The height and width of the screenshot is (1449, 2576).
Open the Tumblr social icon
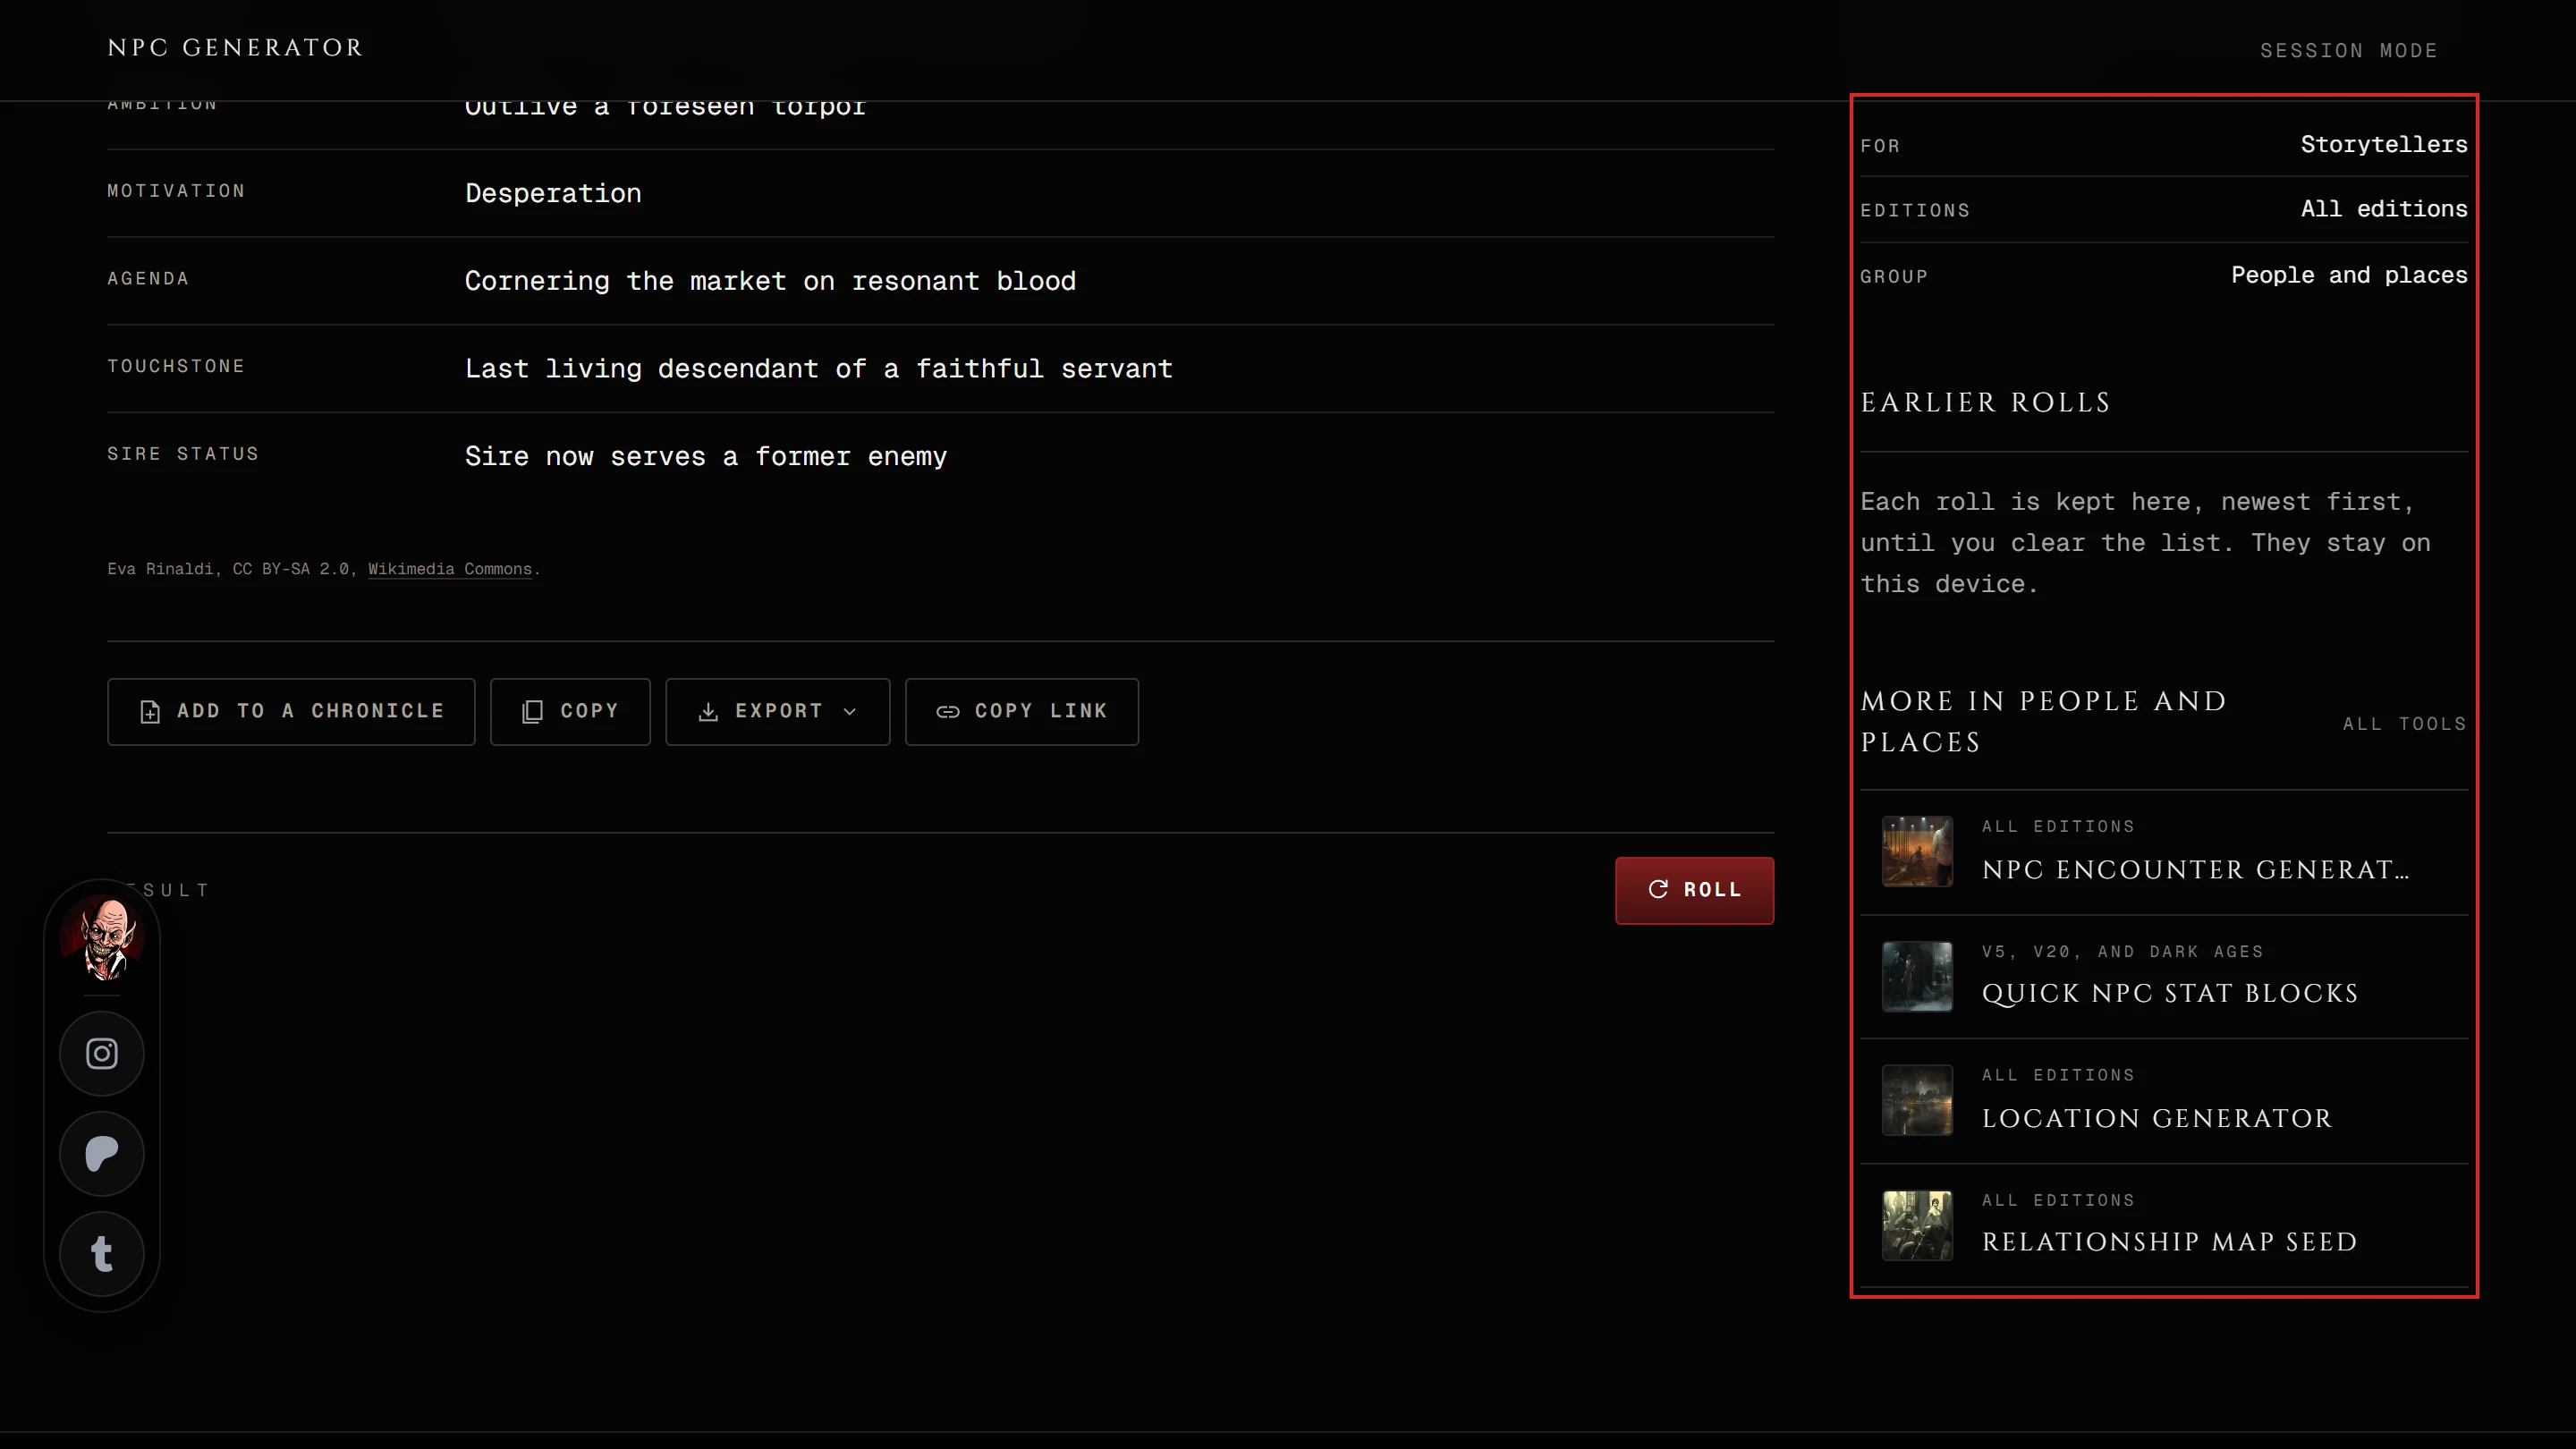point(102,1253)
